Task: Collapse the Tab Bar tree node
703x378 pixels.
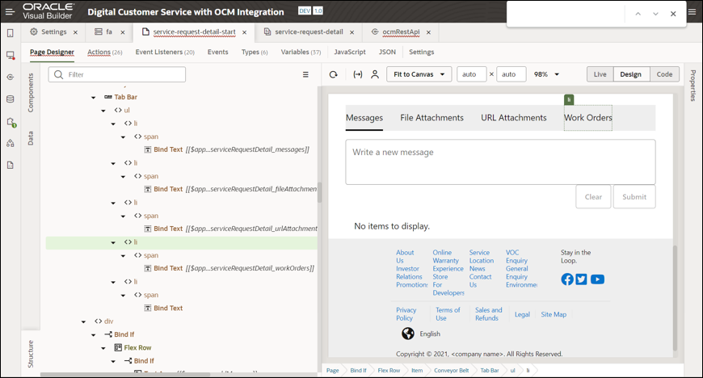Action: (93, 97)
